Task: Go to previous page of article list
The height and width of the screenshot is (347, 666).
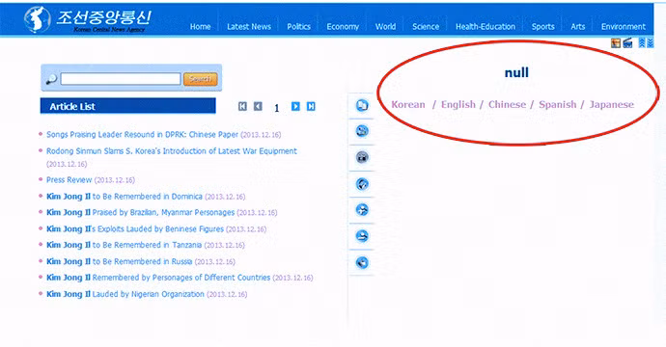Action: click(258, 106)
